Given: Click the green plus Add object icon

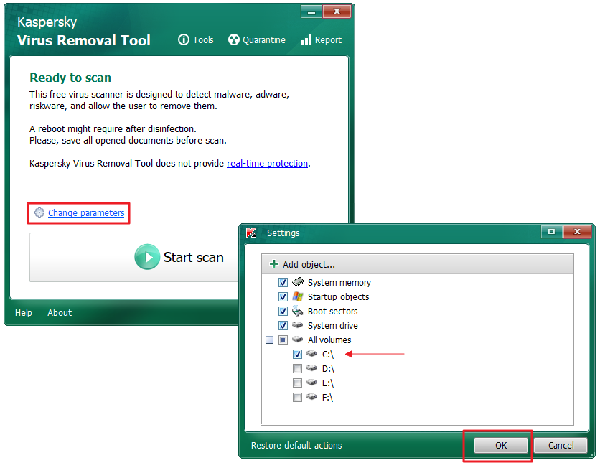Looking at the screenshot, I should [275, 263].
